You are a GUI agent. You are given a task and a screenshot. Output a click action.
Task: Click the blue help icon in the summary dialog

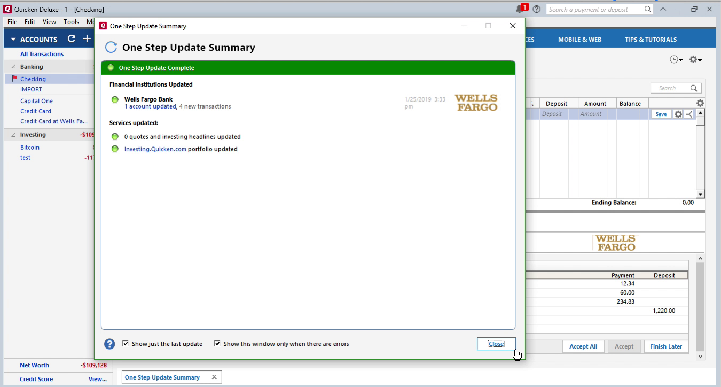tap(109, 344)
